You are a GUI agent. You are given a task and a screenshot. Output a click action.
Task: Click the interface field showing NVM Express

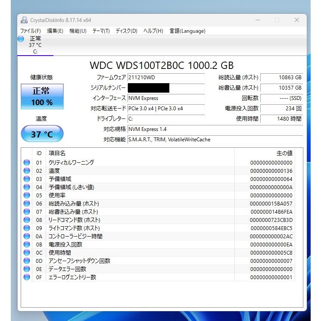(166, 98)
